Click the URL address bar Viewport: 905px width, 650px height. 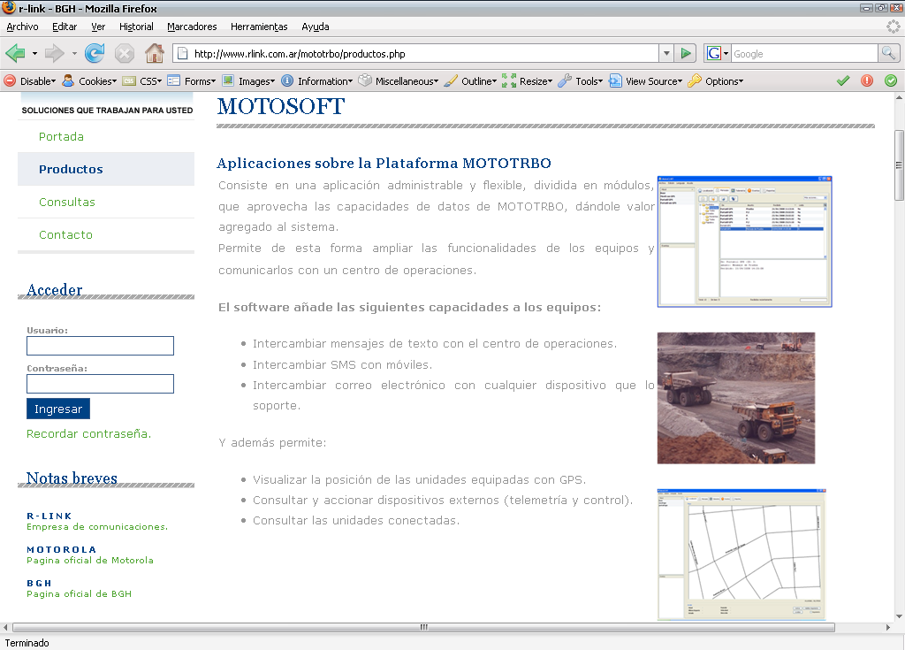[x=415, y=54]
